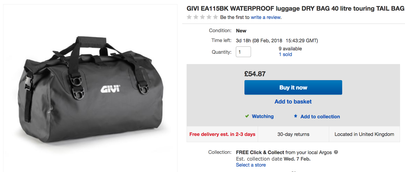Click the Located in United Kingdom cell
This screenshot has width=405, height=172.
pos(364,134)
